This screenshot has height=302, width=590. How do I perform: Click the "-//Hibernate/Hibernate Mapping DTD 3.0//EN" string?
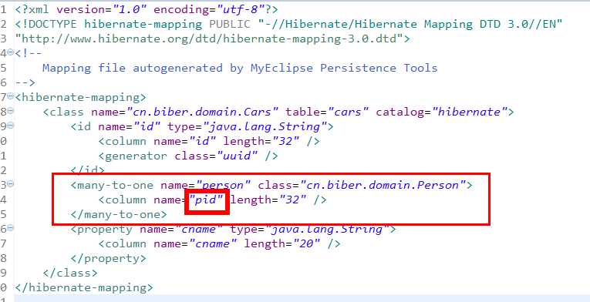(410, 24)
